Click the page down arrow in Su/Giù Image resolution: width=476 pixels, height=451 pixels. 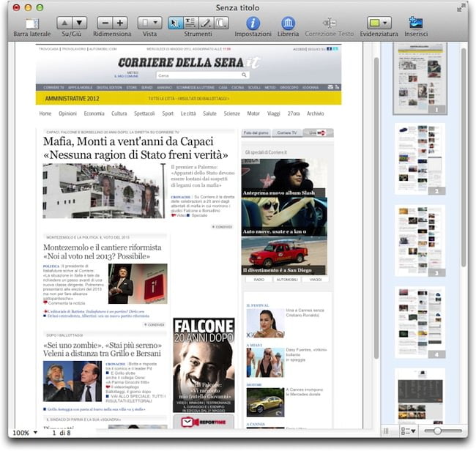tap(80, 23)
